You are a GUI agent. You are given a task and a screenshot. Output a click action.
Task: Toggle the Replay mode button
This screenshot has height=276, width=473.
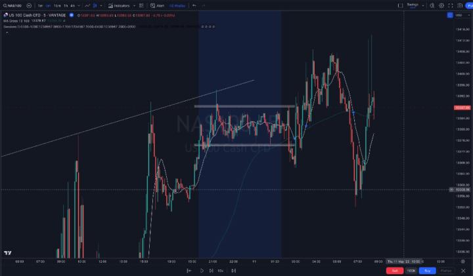click(x=177, y=5)
